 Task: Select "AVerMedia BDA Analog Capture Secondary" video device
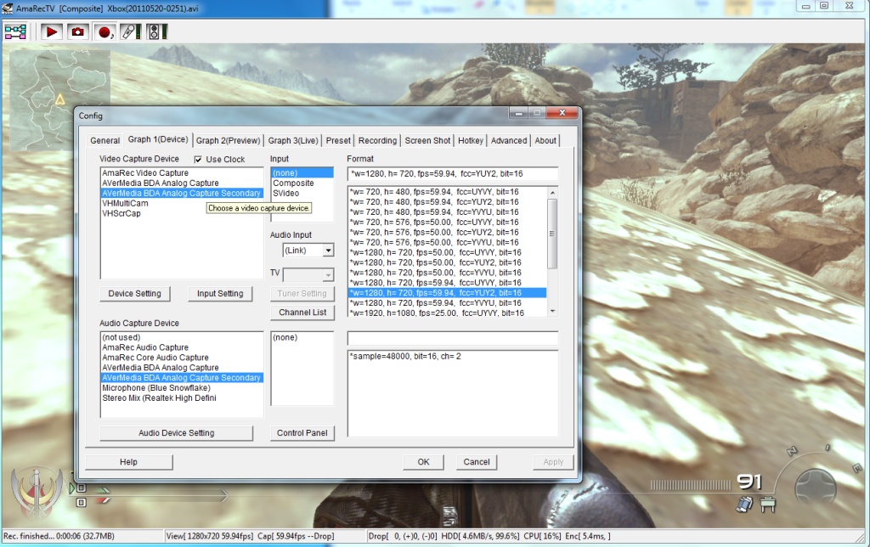coord(182,193)
